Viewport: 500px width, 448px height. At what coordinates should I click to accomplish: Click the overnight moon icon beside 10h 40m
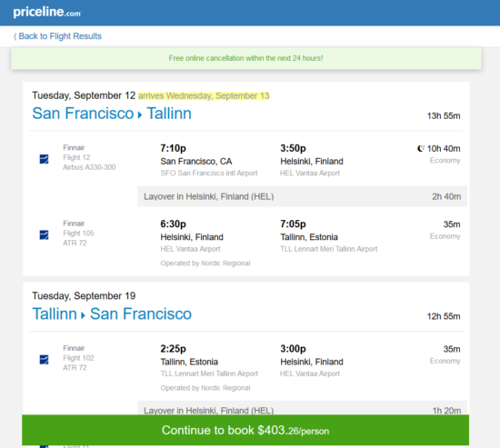pyautogui.click(x=421, y=149)
